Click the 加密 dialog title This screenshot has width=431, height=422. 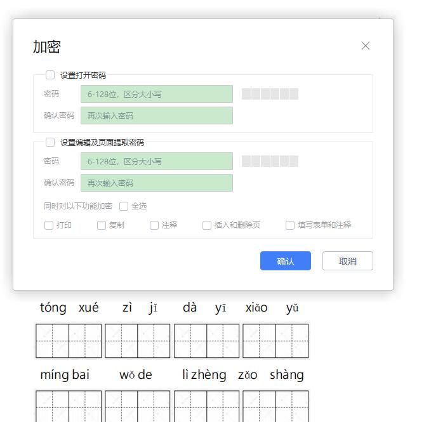click(x=47, y=47)
